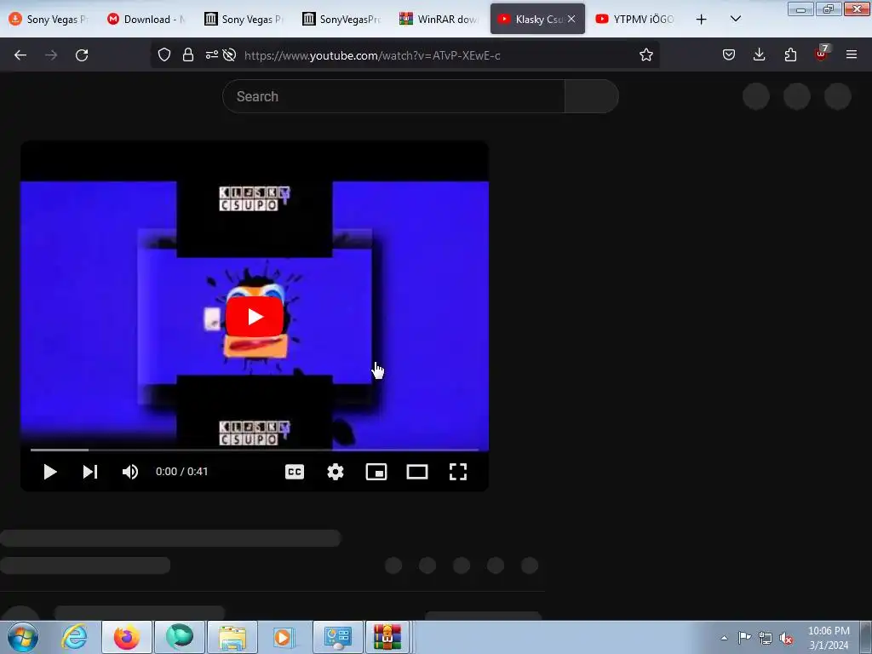
Task: Open Firefox extensions menu
Action: pyautogui.click(x=790, y=54)
